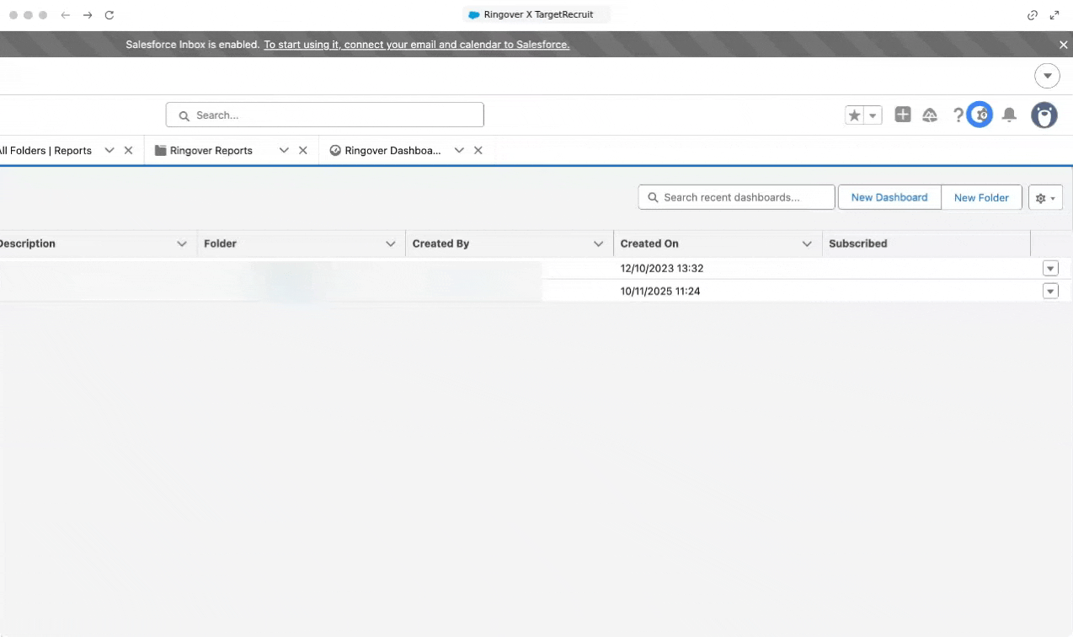
Task: Switch to the Ringover Reports tab
Action: click(x=211, y=151)
